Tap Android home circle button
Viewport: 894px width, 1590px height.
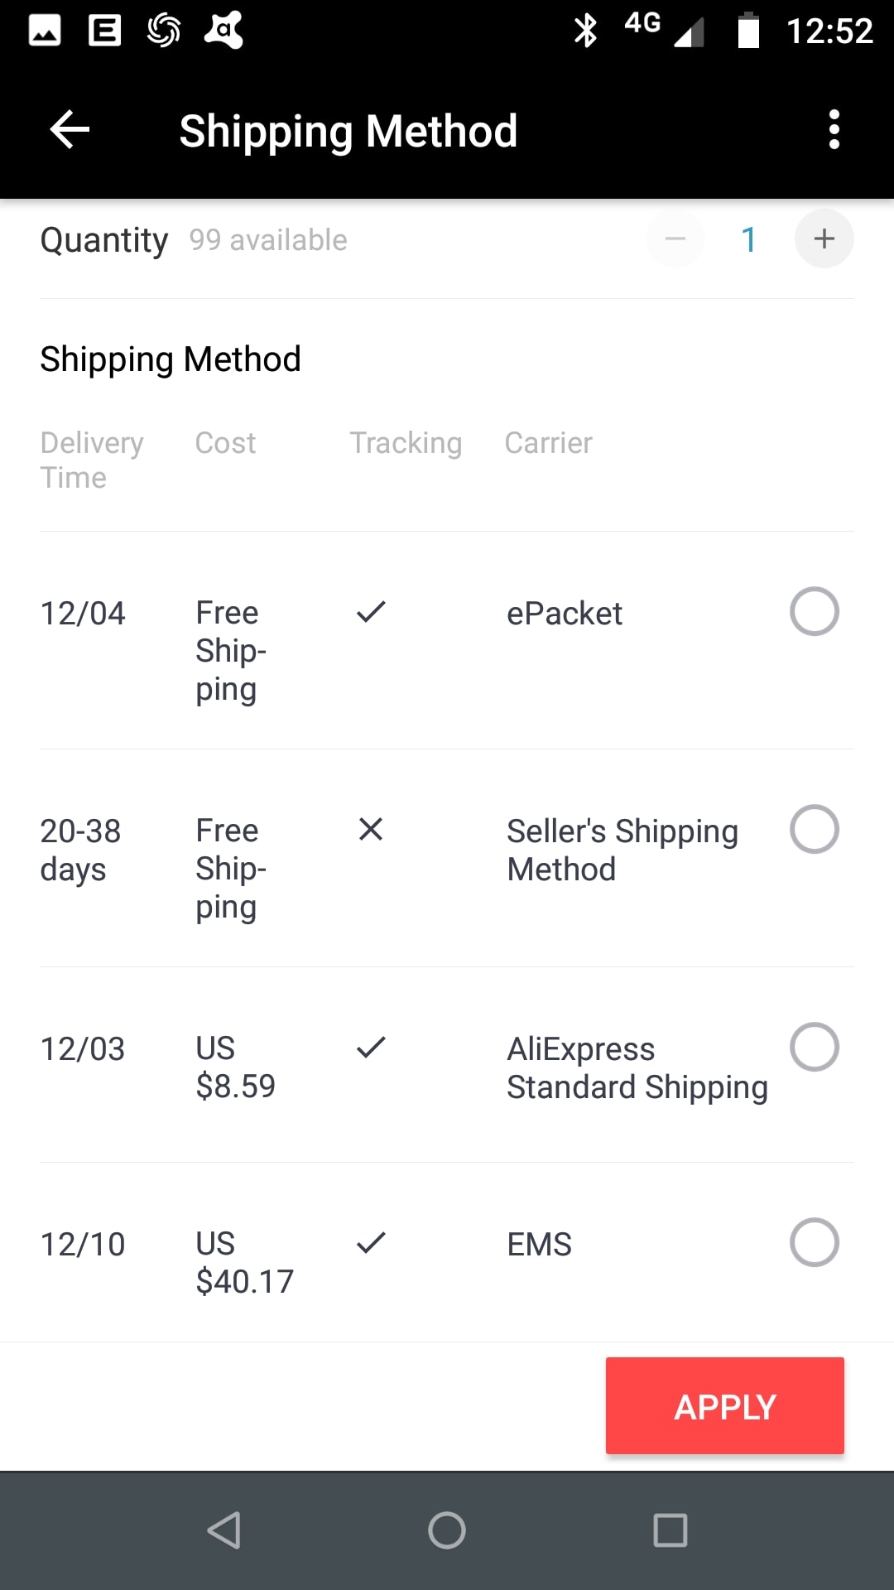(447, 1530)
